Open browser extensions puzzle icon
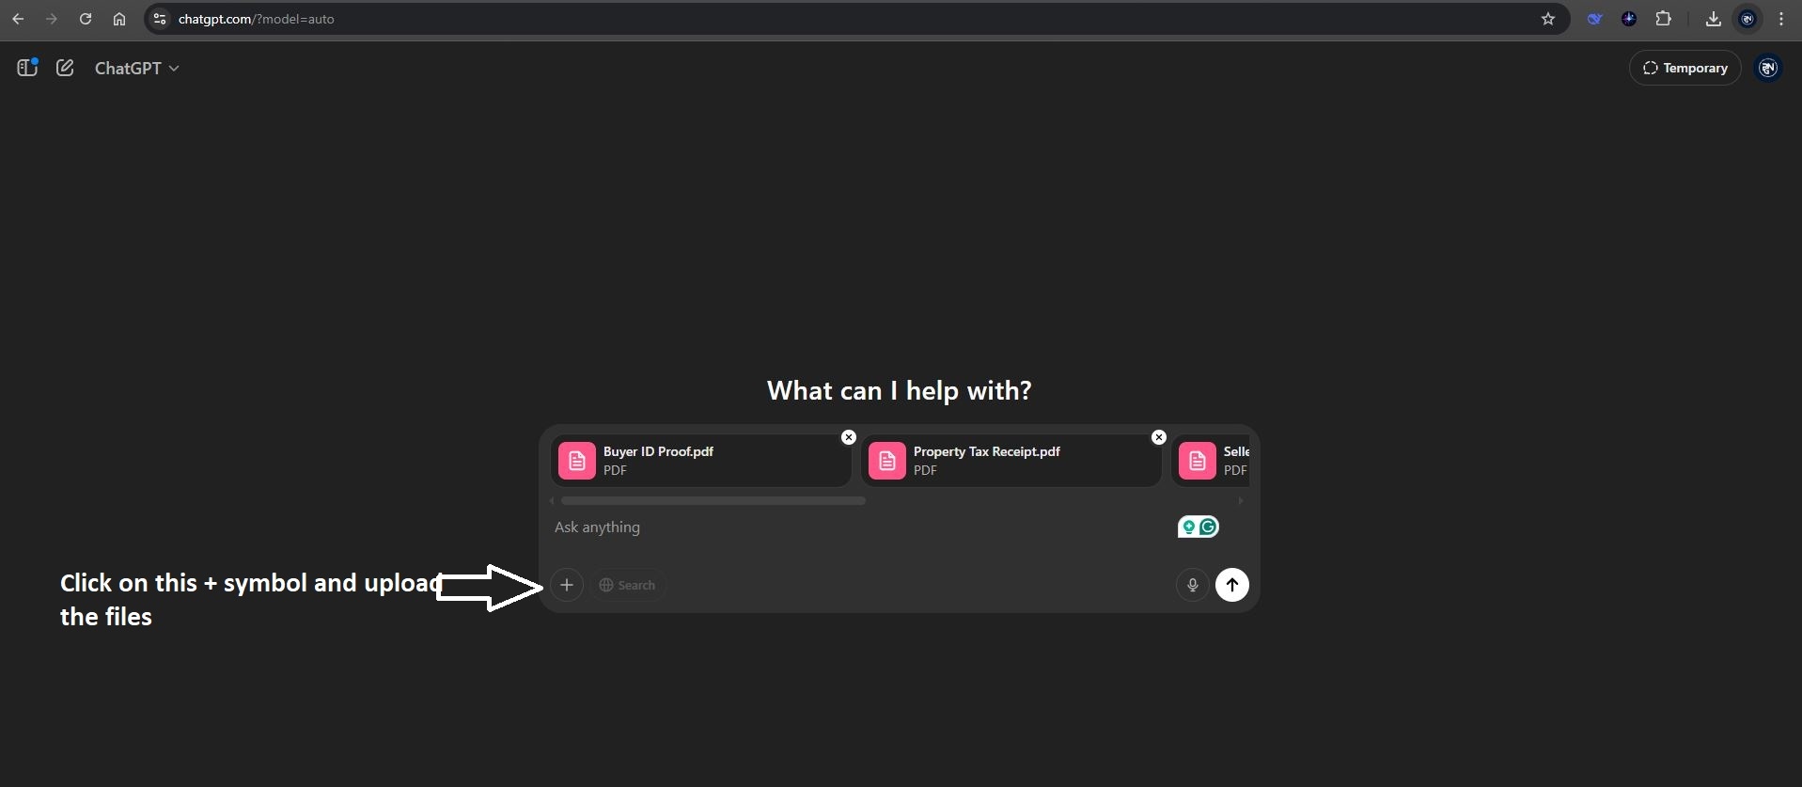Screen dimensions: 1802x787 (1663, 19)
